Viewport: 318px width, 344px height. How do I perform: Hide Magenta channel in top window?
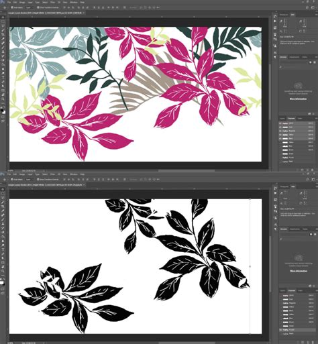point(280,131)
